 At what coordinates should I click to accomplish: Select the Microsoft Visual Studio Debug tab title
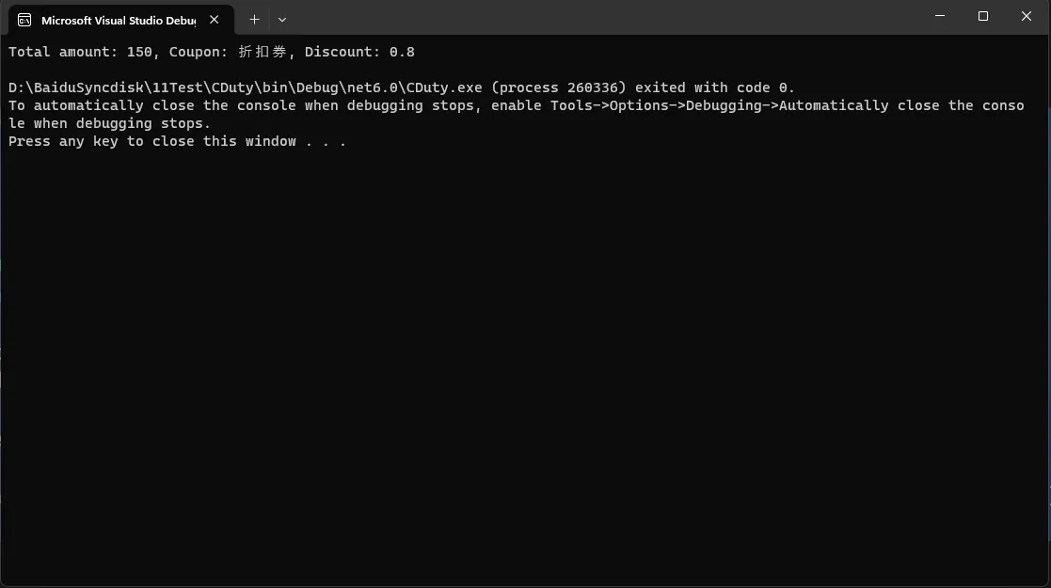[118, 20]
